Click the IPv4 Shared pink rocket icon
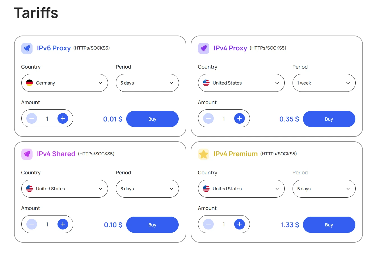The image size is (375, 253). tap(27, 154)
